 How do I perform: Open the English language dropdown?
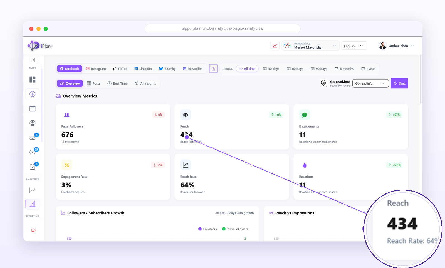(354, 46)
